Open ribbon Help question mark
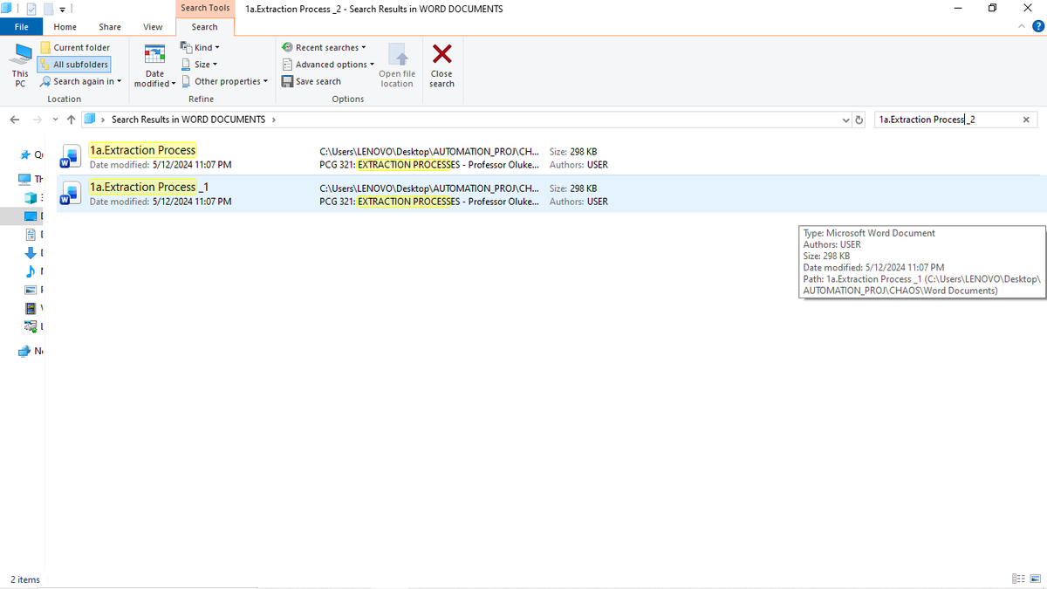1047x589 pixels. pyautogui.click(x=1037, y=27)
